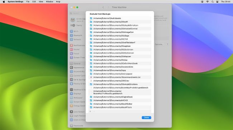Open the Help menu

tap(58, 2)
